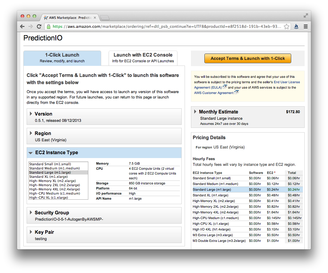Click 0.5.1, released 08/12/2013 version text
This screenshot has height=273, width=328.
[58, 121]
